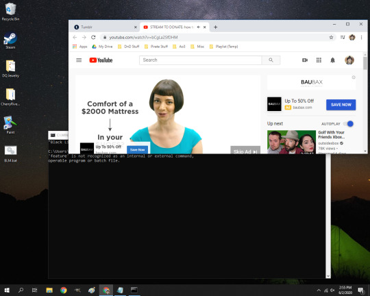Open the Ao3 bookmark folder
The image size is (370, 296).
click(179, 47)
